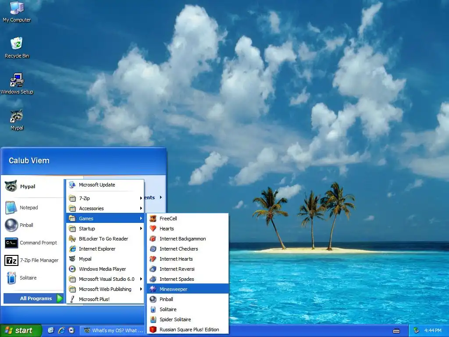Viewport: 449px width, 337px height.
Task: Click the system tray icon beside the clock
Action: coord(417,330)
